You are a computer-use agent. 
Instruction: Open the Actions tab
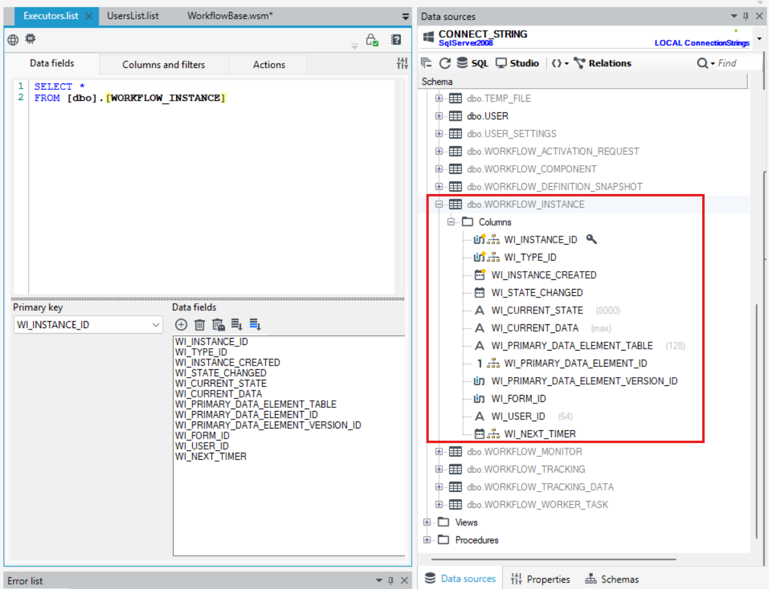click(269, 65)
